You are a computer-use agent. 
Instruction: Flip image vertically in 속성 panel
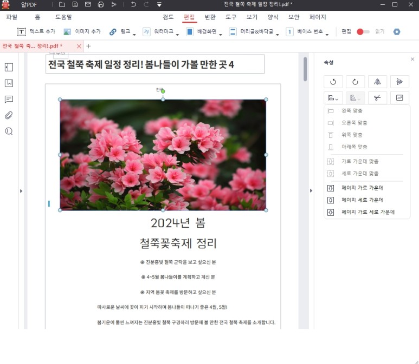(399, 82)
